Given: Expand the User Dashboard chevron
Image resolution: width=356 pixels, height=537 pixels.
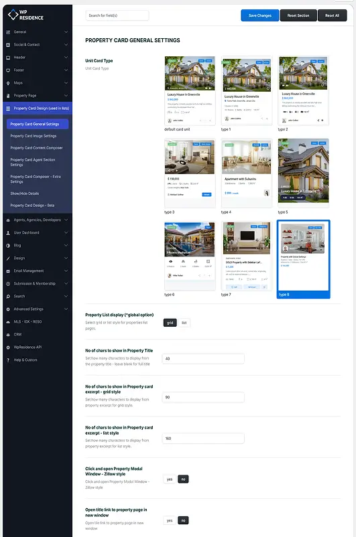Looking at the screenshot, I should coord(66,232).
